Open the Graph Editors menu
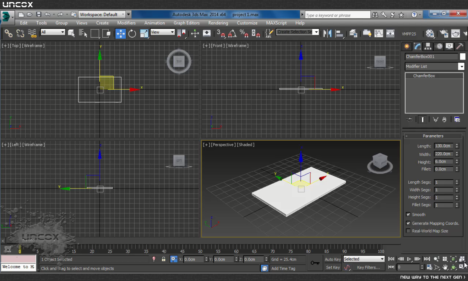This screenshot has height=281, width=468. click(187, 23)
